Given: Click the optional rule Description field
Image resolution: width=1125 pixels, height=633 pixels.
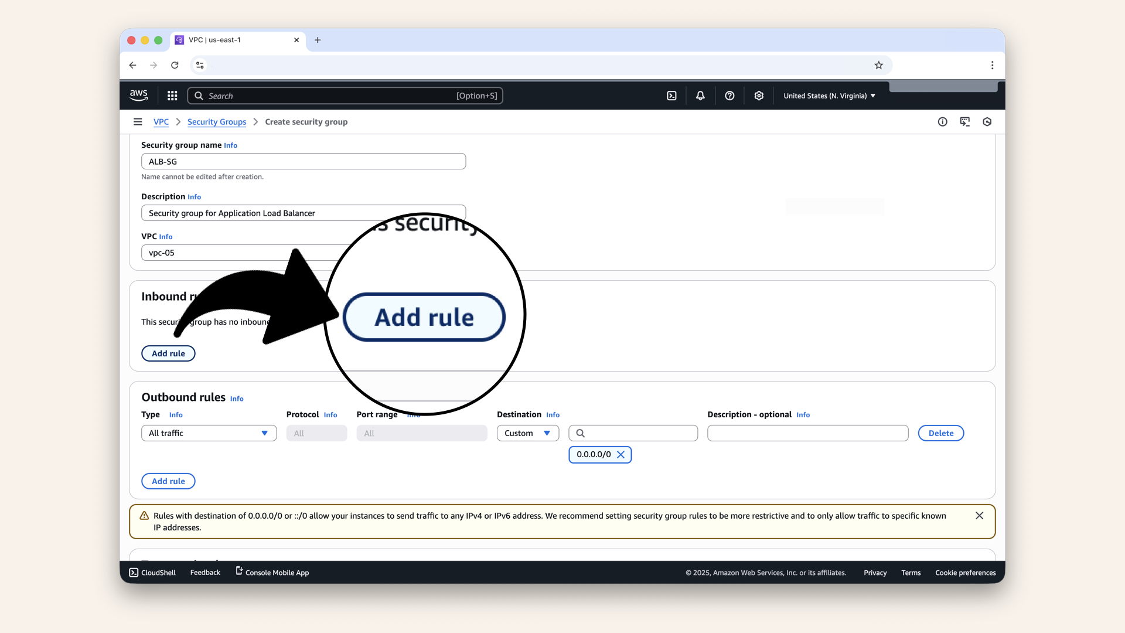Looking at the screenshot, I should click(x=807, y=433).
